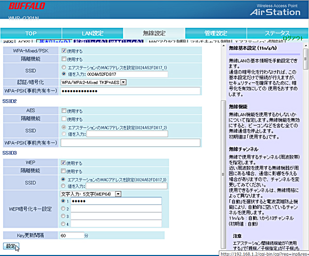Screen dimensions: 309x256
Task: Click the AirStation logo
Action: click(277, 12)
